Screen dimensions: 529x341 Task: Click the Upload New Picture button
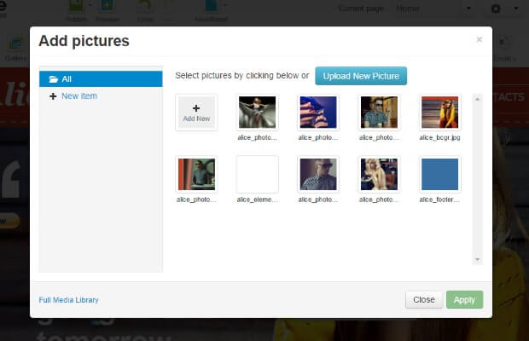(361, 76)
